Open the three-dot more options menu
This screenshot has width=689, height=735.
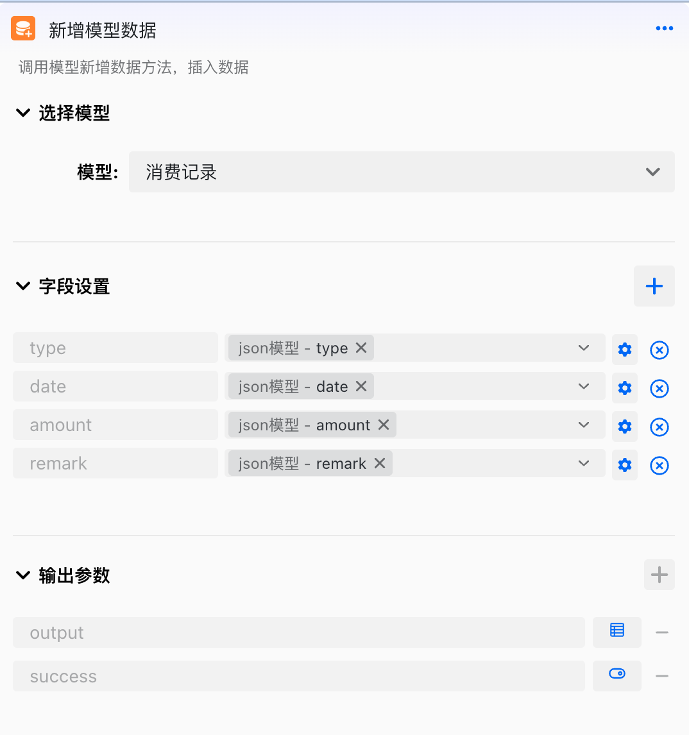pyautogui.click(x=664, y=29)
